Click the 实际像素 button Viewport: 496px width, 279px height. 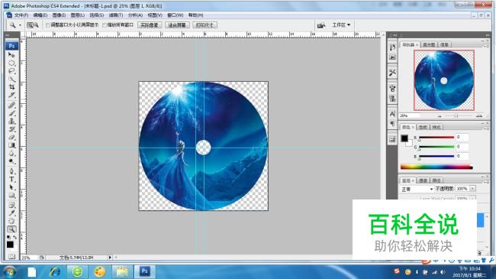click(150, 25)
